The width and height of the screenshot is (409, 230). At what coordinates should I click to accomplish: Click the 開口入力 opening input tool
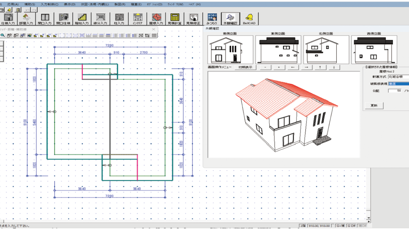[x=45, y=19]
